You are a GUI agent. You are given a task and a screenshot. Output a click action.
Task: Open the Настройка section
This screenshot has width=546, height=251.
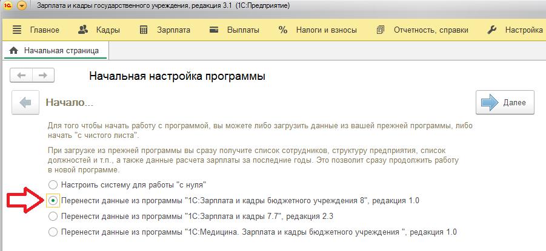(x=515, y=30)
